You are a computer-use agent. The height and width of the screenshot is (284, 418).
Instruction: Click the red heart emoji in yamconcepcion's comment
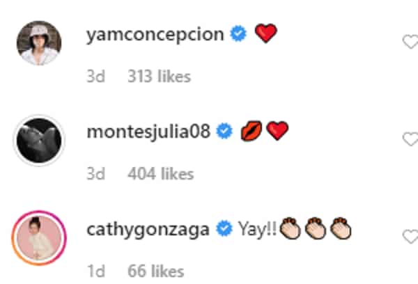click(266, 33)
